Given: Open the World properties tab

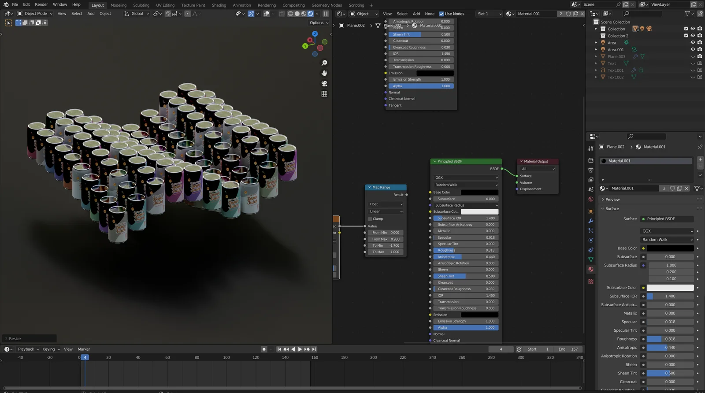Looking at the screenshot, I should click(x=591, y=199).
